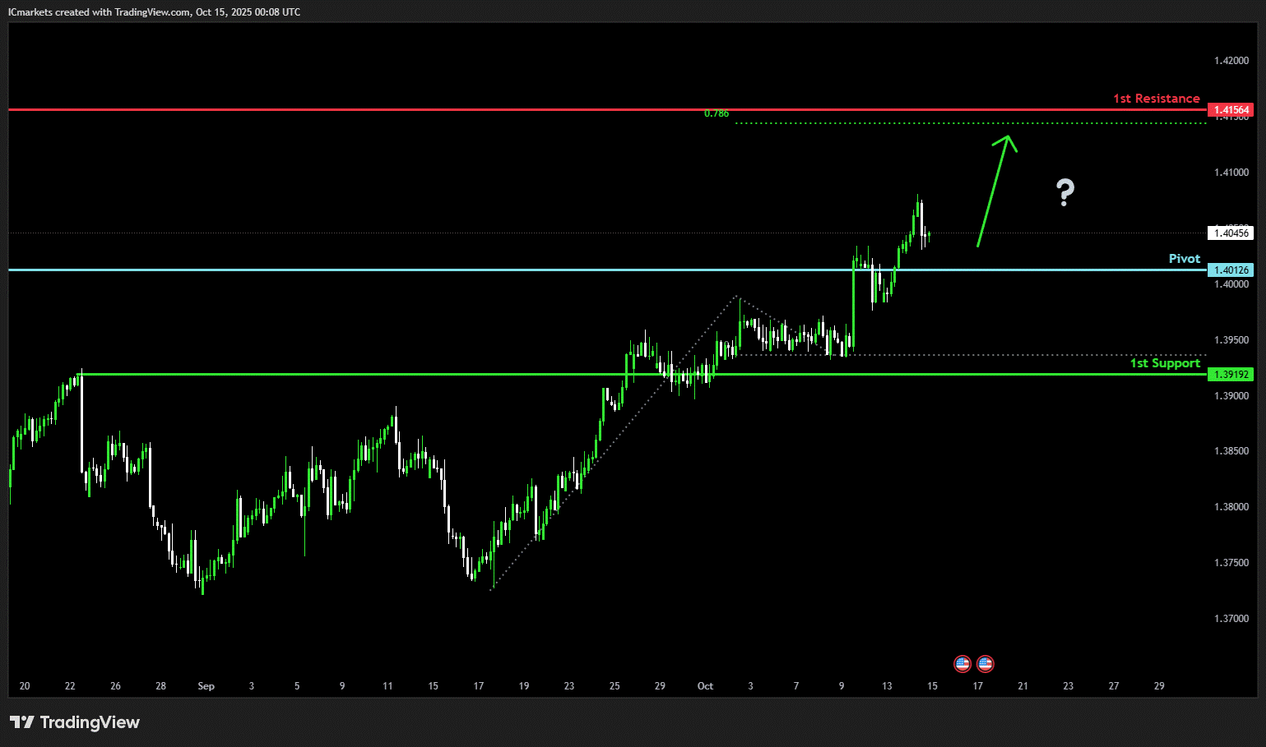Click the green 1.39192 support price tag
This screenshot has height=747, width=1266.
click(x=1231, y=375)
